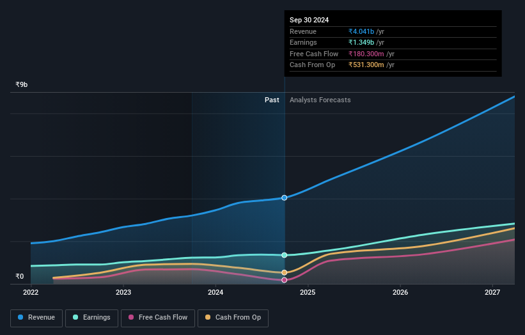
Task: Click the ₹1.349b earnings value
Action: [361, 42]
